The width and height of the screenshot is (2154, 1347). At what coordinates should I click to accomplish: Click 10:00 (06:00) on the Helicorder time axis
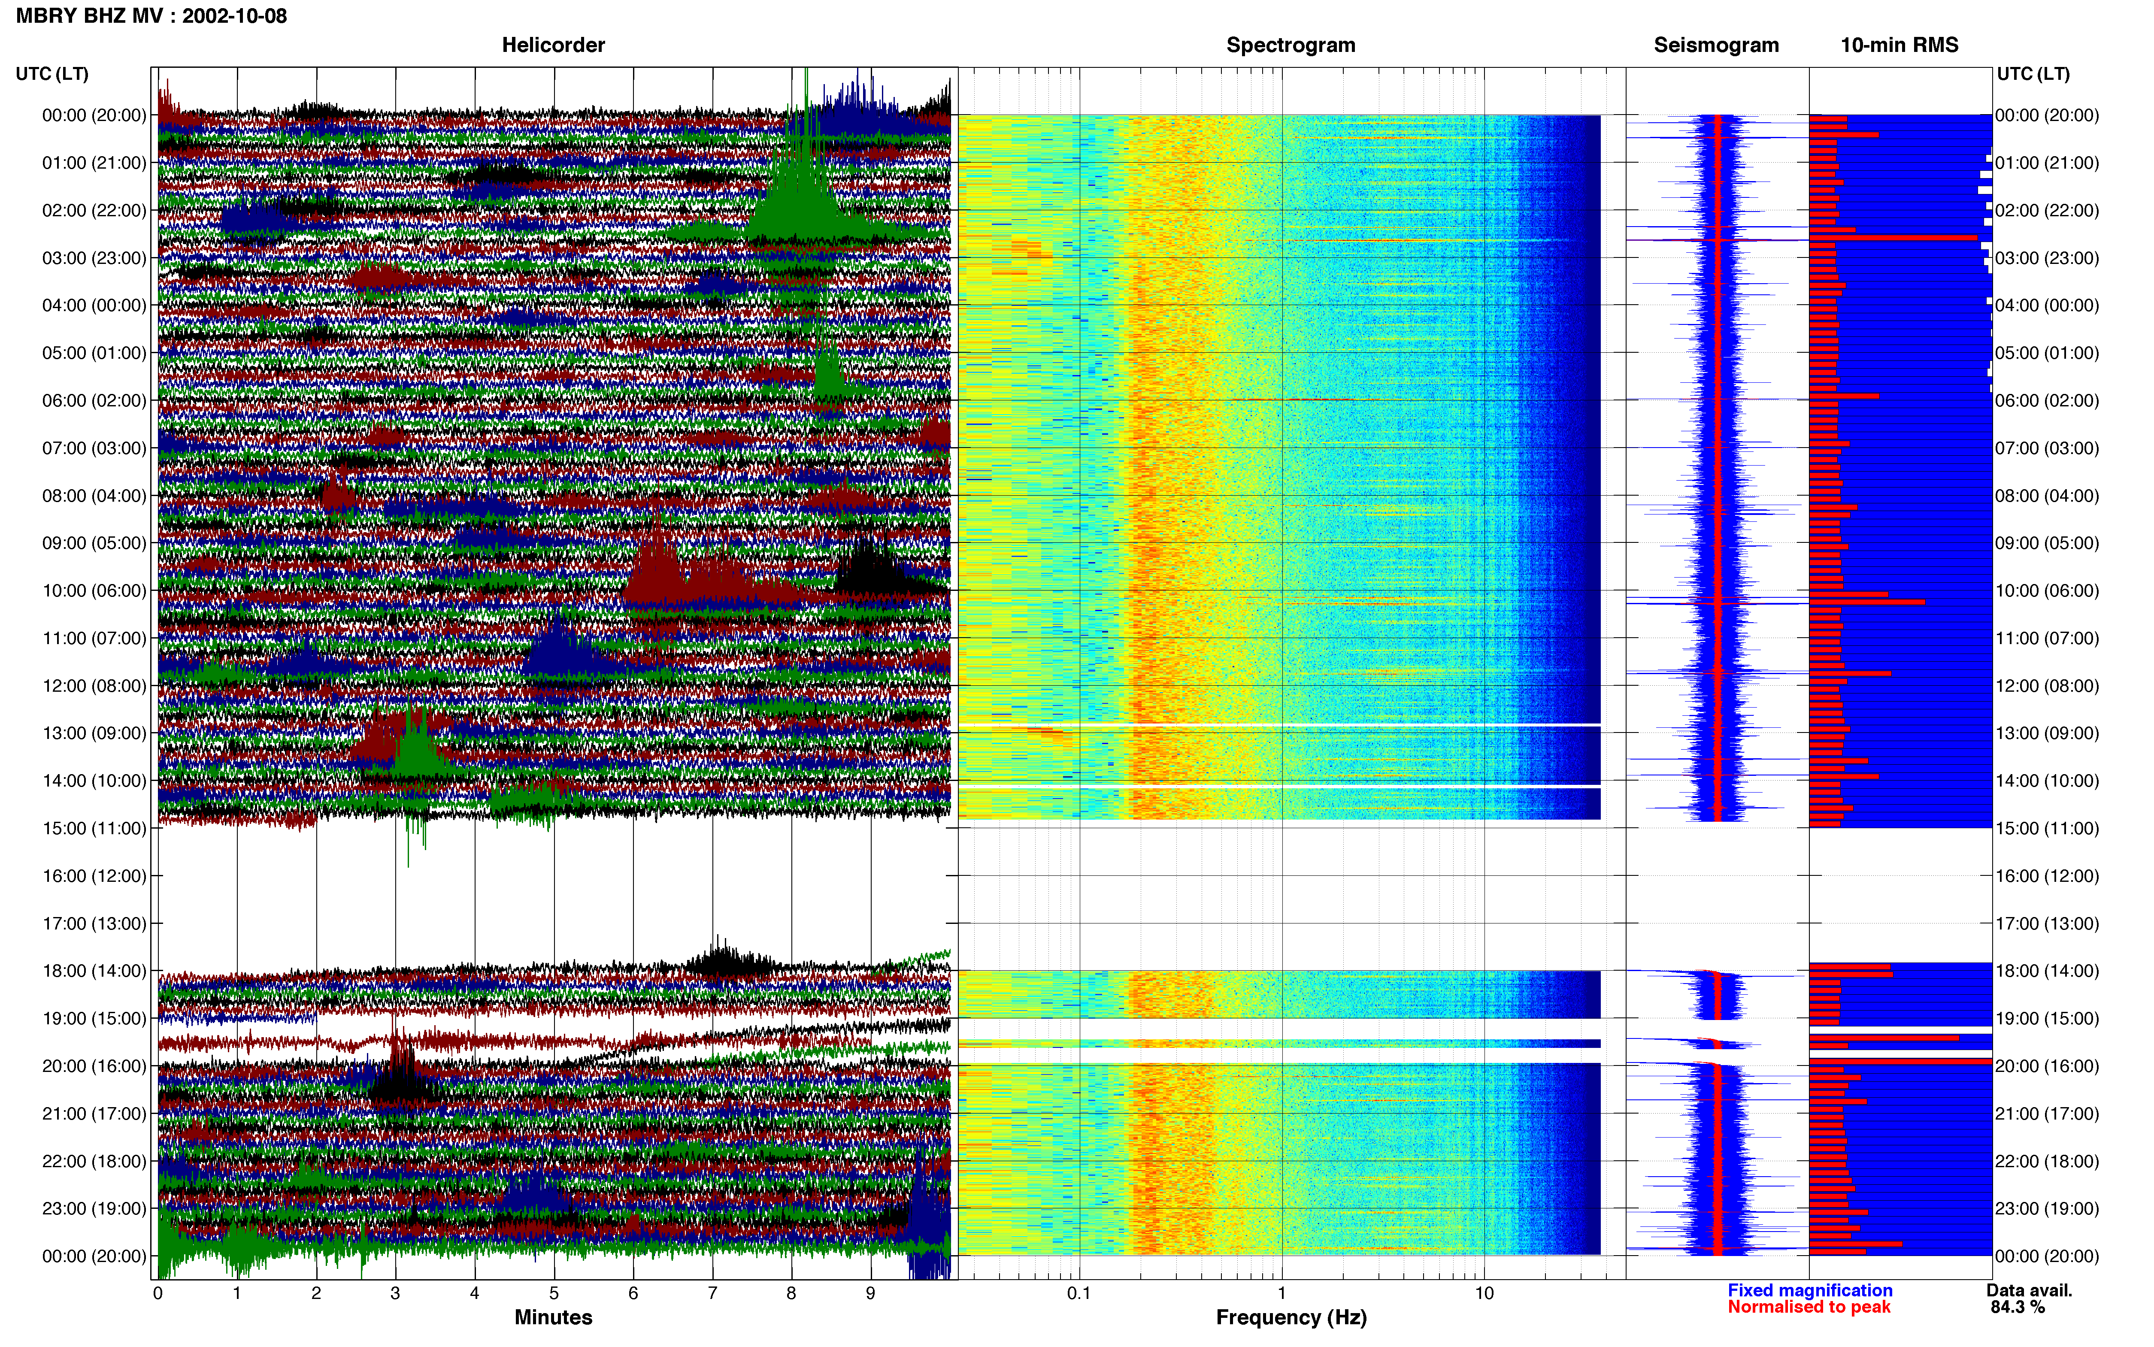(x=94, y=590)
